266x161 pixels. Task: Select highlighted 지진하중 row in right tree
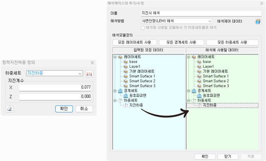click(x=223, y=106)
